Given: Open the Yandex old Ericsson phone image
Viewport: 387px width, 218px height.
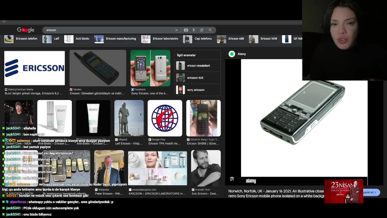Looking at the screenshot, I should [98, 68].
